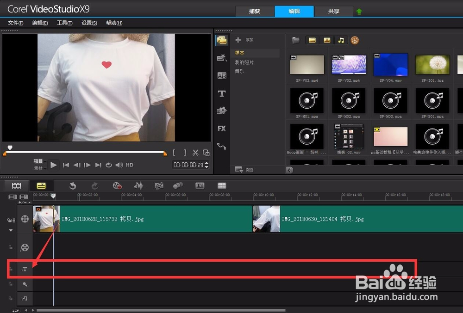Click the green upload arrow icon
463x313 pixels.
[359, 12]
